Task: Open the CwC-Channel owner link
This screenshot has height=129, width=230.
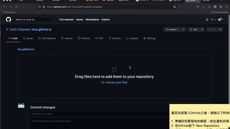Action: coord(19,29)
